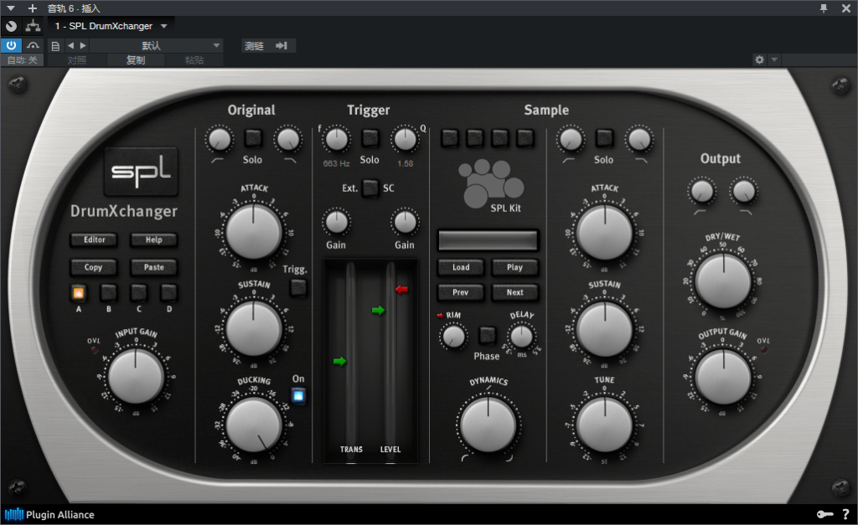Open the Help button
This screenshot has height=525, width=858.
coord(154,239)
